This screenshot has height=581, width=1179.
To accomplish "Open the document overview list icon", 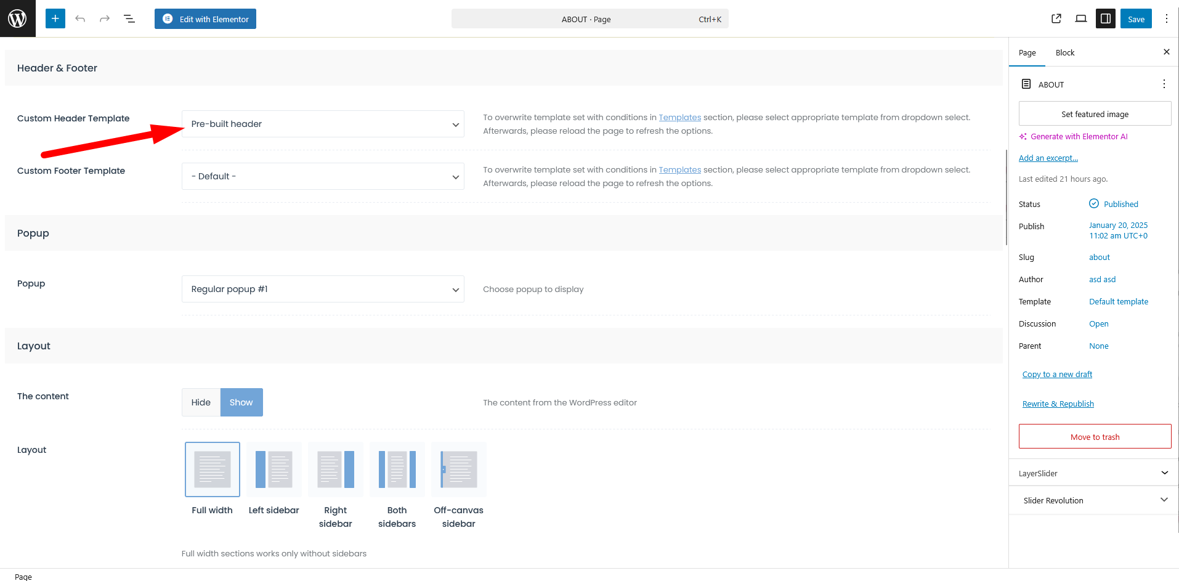I will 129,18.
